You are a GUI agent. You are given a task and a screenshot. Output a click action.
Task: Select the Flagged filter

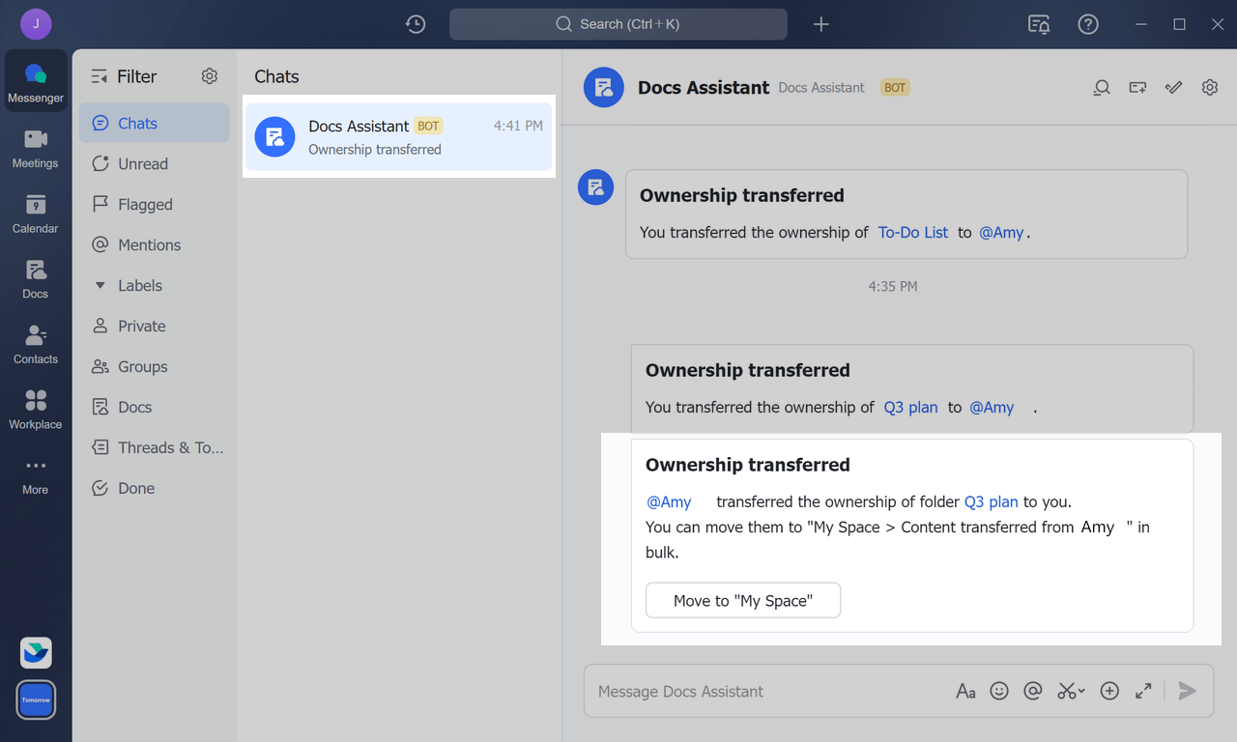tap(145, 205)
